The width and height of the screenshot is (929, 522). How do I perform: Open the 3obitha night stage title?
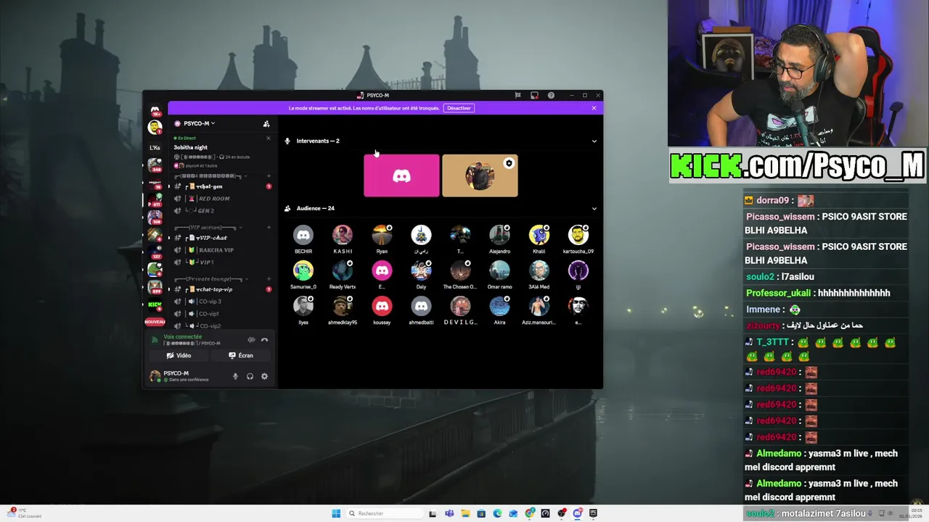191,147
